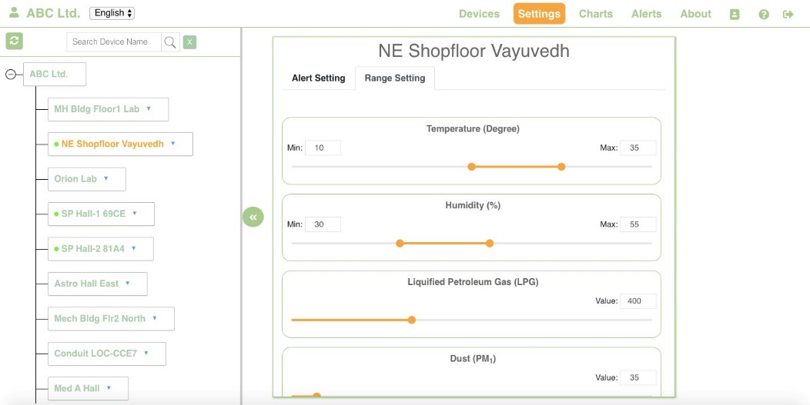Screen dimensions: 810x405
Task: Click the Dust PM1 Value input field
Action: pos(638,377)
